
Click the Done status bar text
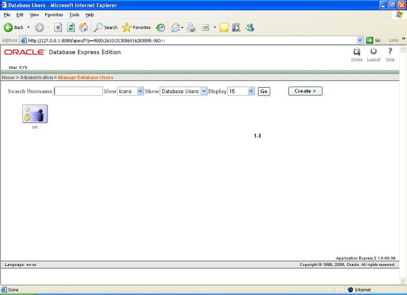tap(13, 290)
